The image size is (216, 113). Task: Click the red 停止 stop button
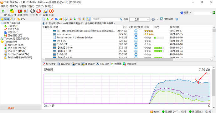click(39, 11)
